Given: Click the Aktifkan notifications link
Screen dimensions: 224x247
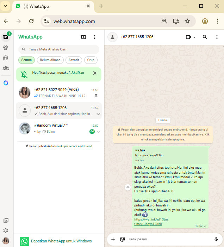Looking at the screenshot, I should pos(77,73).
